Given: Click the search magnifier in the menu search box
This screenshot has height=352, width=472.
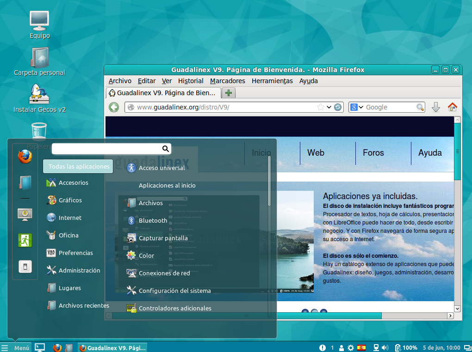Looking at the screenshot, I should [165, 148].
